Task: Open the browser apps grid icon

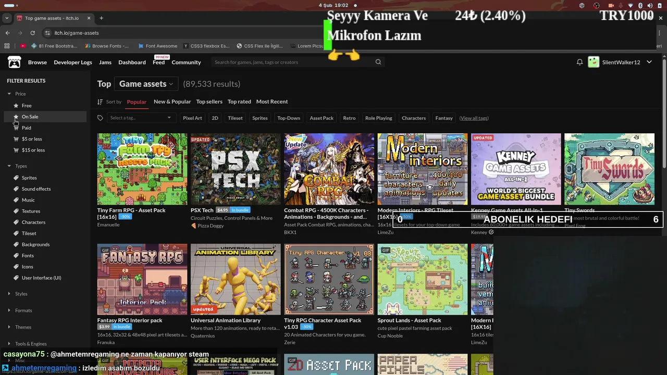Action: tap(7, 46)
